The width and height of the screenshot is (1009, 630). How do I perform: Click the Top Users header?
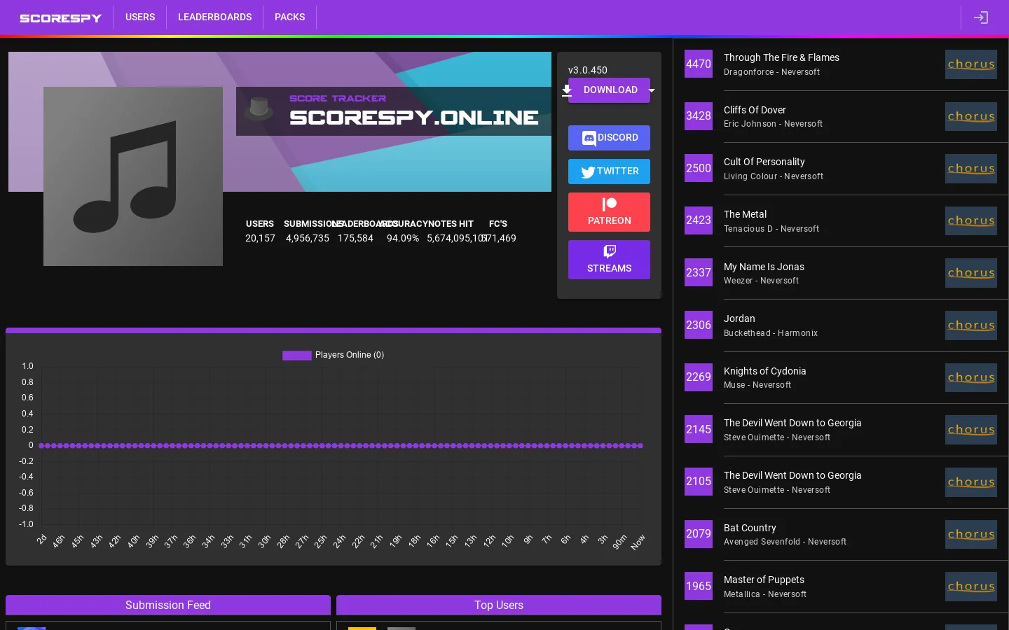click(x=499, y=605)
